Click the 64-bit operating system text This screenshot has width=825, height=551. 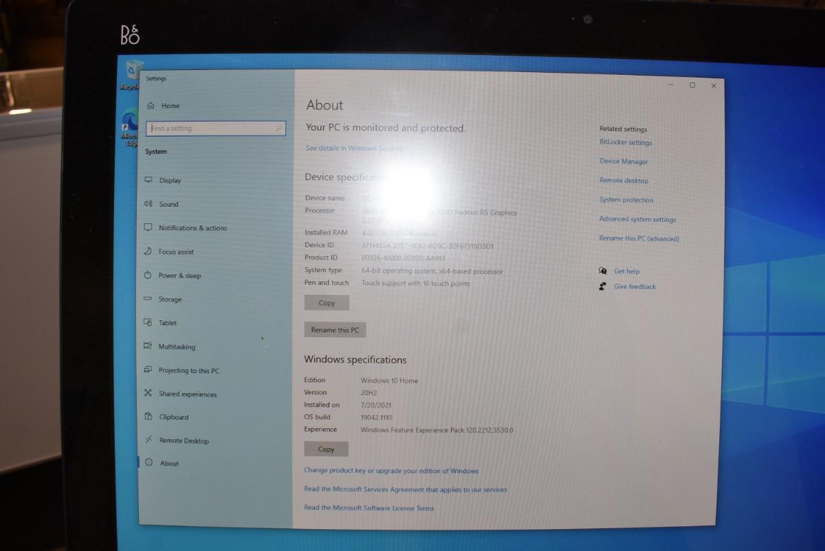[x=432, y=271]
